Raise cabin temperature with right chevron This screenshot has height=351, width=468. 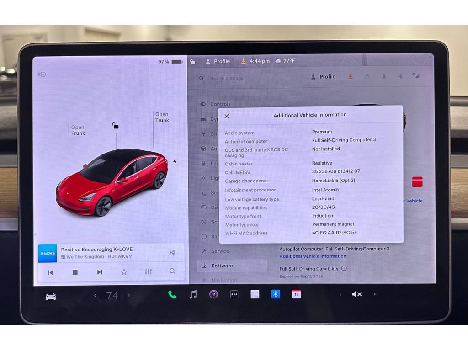[128, 295]
